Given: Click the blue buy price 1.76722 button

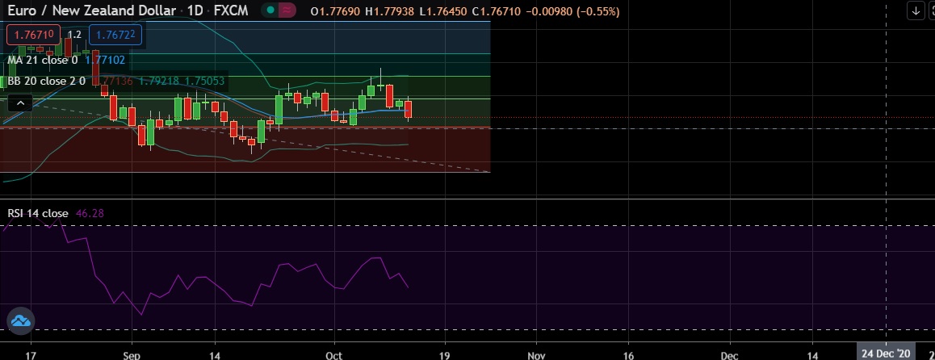Looking at the screenshot, I should [115, 36].
